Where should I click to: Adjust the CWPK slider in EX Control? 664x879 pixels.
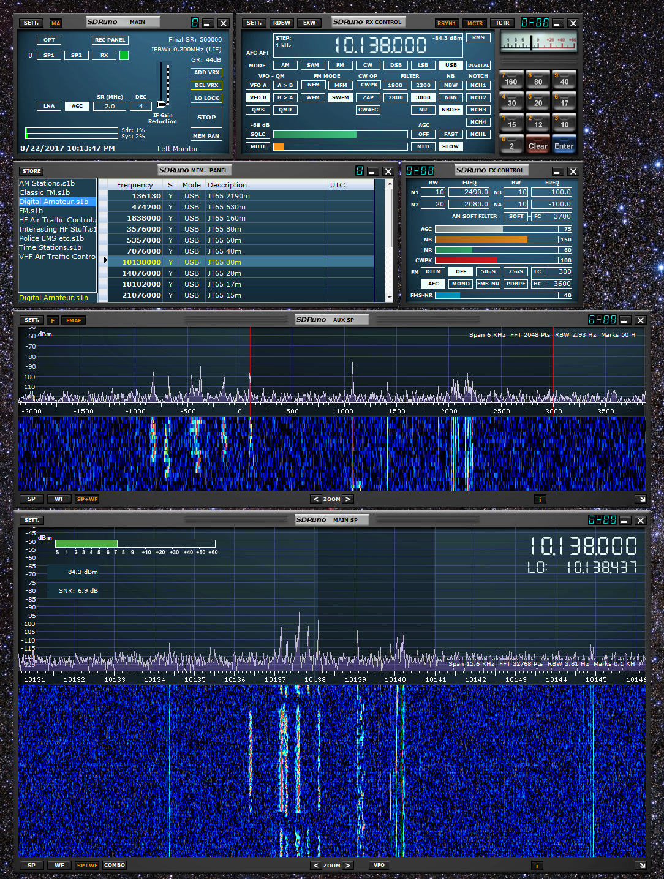pyautogui.click(x=496, y=260)
